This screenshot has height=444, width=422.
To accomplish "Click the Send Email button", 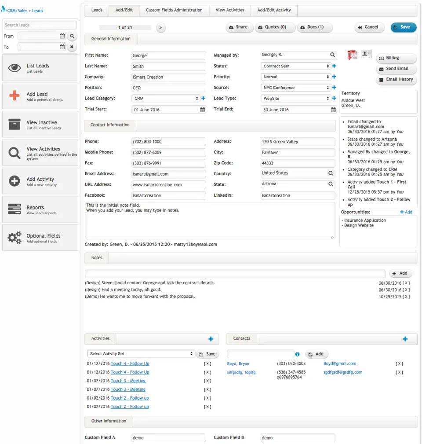I will [x=396, y=69].
